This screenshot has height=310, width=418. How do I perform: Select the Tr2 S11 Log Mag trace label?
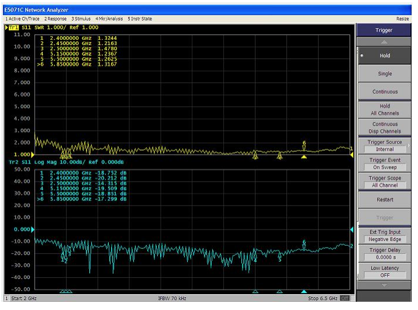[66, 162]
